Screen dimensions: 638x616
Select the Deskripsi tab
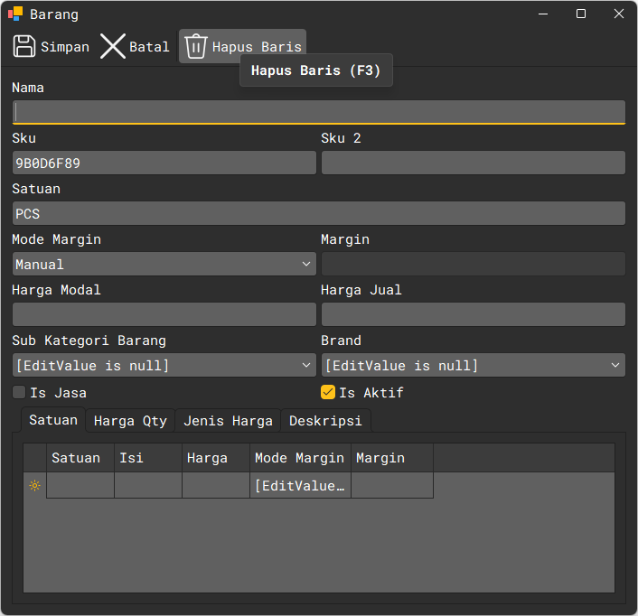point(325,421)
